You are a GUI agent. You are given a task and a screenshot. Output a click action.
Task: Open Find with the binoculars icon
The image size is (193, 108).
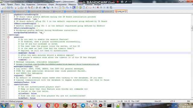44,7
